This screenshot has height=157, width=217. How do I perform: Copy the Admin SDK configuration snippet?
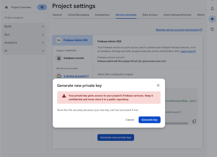point(194,121)
